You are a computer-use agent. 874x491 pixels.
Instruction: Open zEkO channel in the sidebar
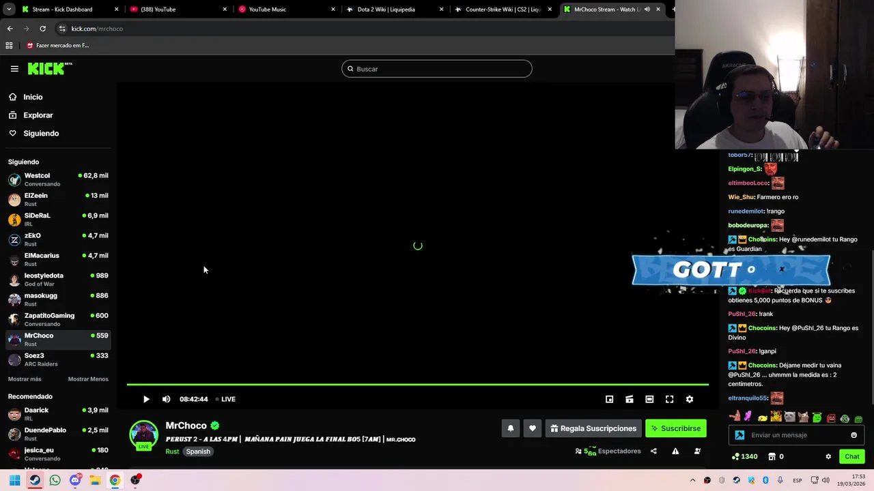[x=58, y=239]
